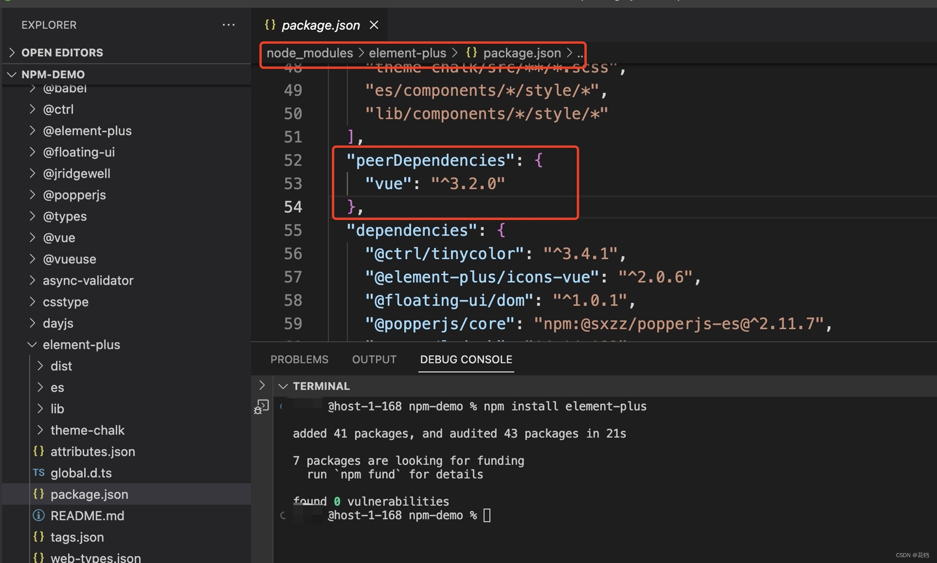Click the JSON icon on the package.json tab

pyautogui.click(x=270, y=25)
